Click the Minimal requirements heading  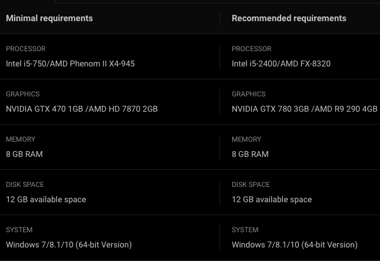[49, 18]
